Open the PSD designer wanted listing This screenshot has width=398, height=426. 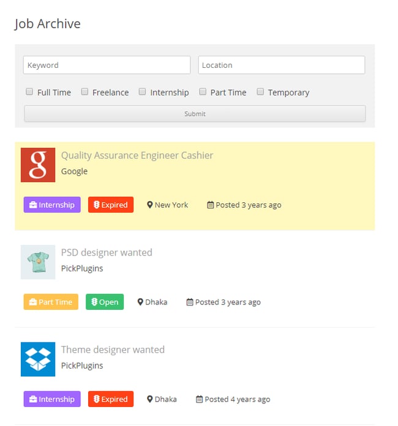(107, 252)
